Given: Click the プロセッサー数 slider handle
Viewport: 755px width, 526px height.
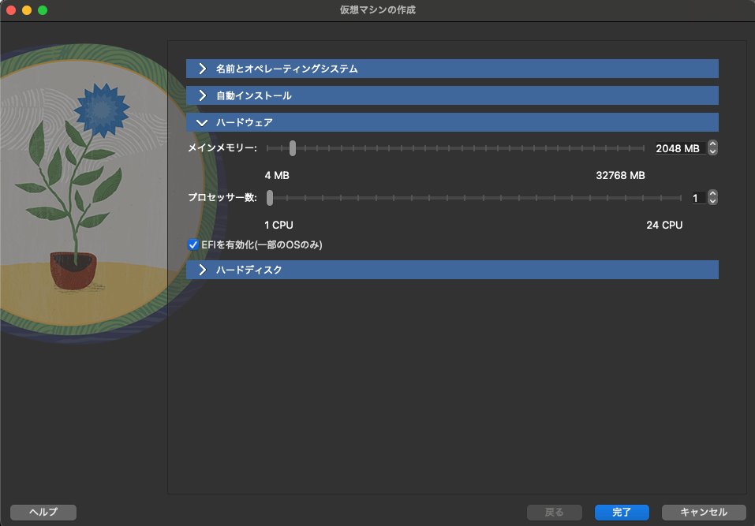Looking at the screenshot, I should [270, 198].
